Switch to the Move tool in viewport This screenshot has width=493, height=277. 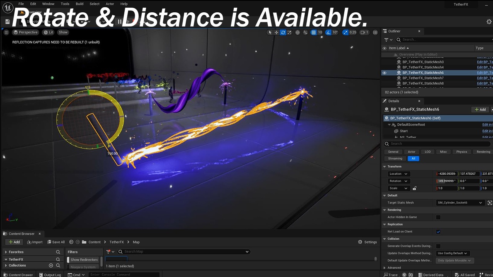[x=276, y=32]
